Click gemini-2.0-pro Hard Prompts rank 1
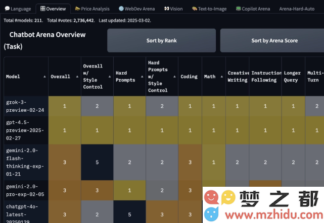 129,190
